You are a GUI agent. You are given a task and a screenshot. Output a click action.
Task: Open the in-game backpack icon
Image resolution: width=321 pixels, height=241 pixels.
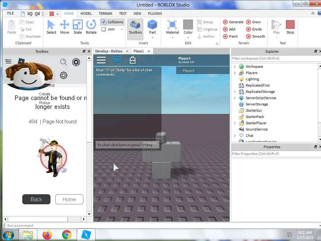(x=133, y=60)
